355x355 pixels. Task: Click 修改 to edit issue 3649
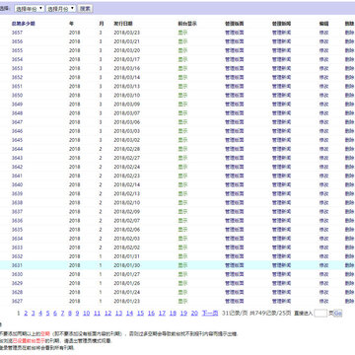pyautogui.click(x=323, y=105)
